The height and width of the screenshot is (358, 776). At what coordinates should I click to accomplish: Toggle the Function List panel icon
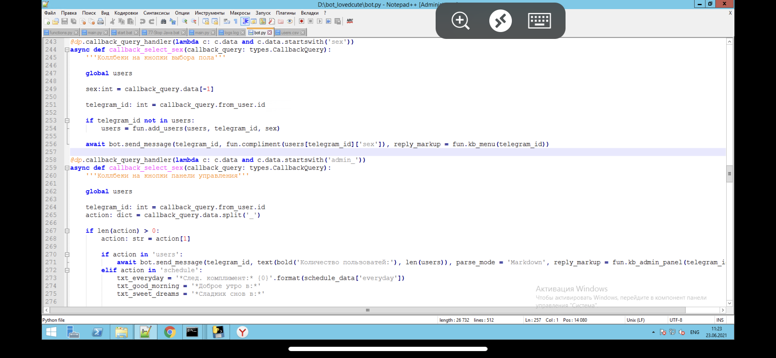point(272,21)
